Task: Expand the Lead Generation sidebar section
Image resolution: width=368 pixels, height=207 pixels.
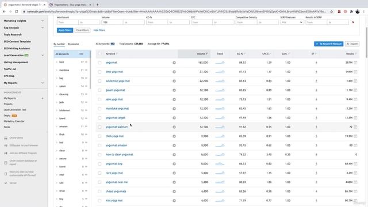Action: pyautogui.click(x=43, y=55)
